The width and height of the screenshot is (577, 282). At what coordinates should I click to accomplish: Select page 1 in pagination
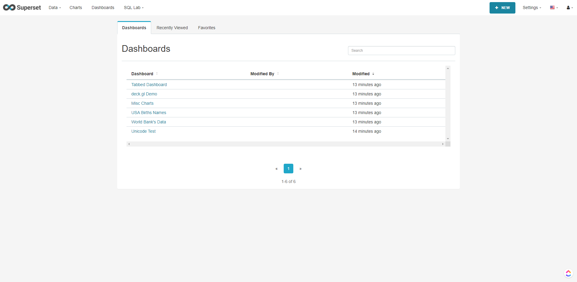288,169
